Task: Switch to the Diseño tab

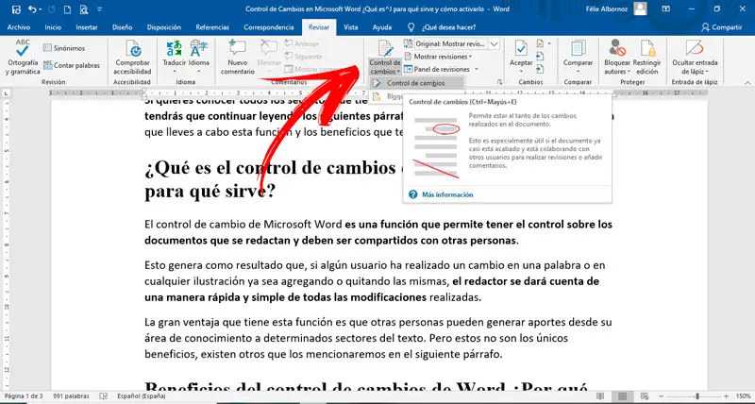Action: point(123,27)
